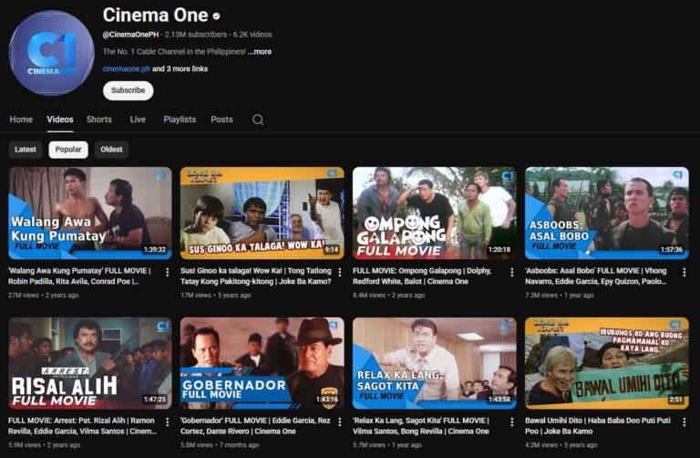The height and width of the screenshot is (458, 700).
Task: Open title ''Asboobs: Asal Bobo' FULL MOVIE'
Action: [596, 276]
